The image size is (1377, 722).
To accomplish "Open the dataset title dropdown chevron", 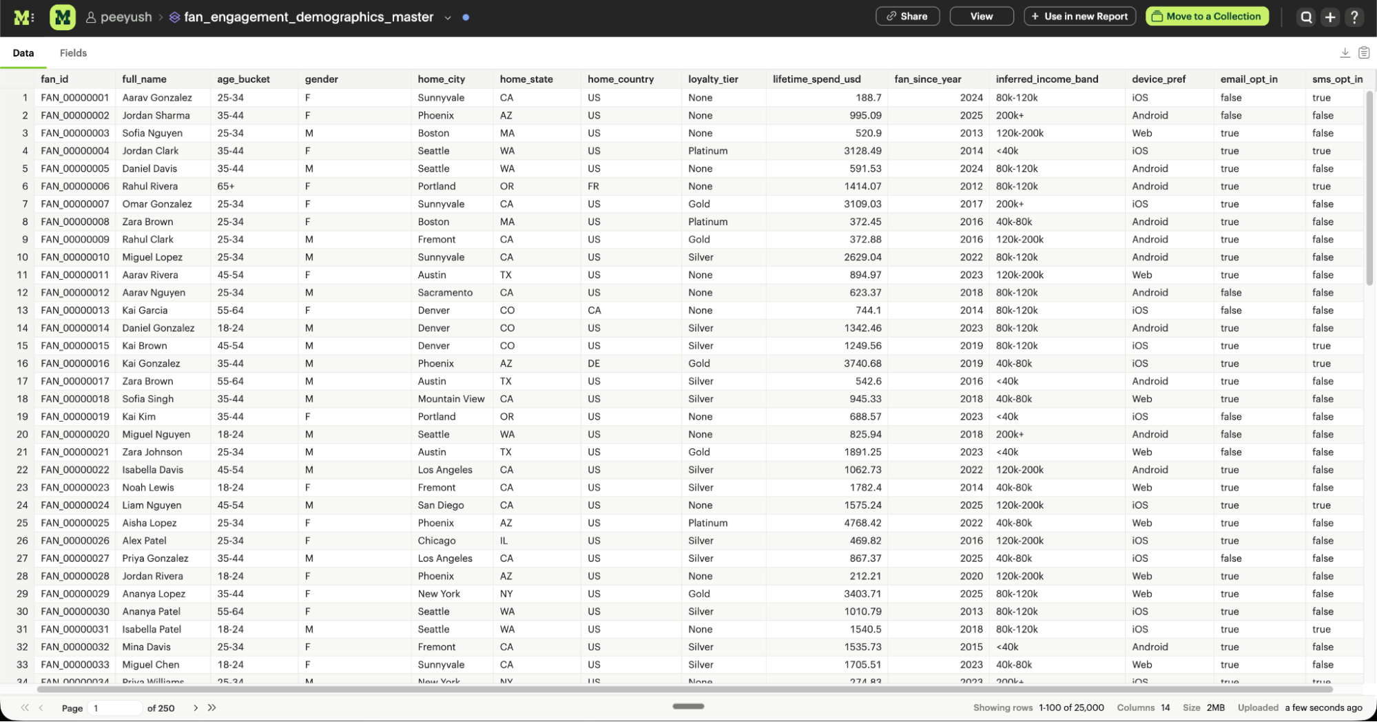I will tap(447, 18).
